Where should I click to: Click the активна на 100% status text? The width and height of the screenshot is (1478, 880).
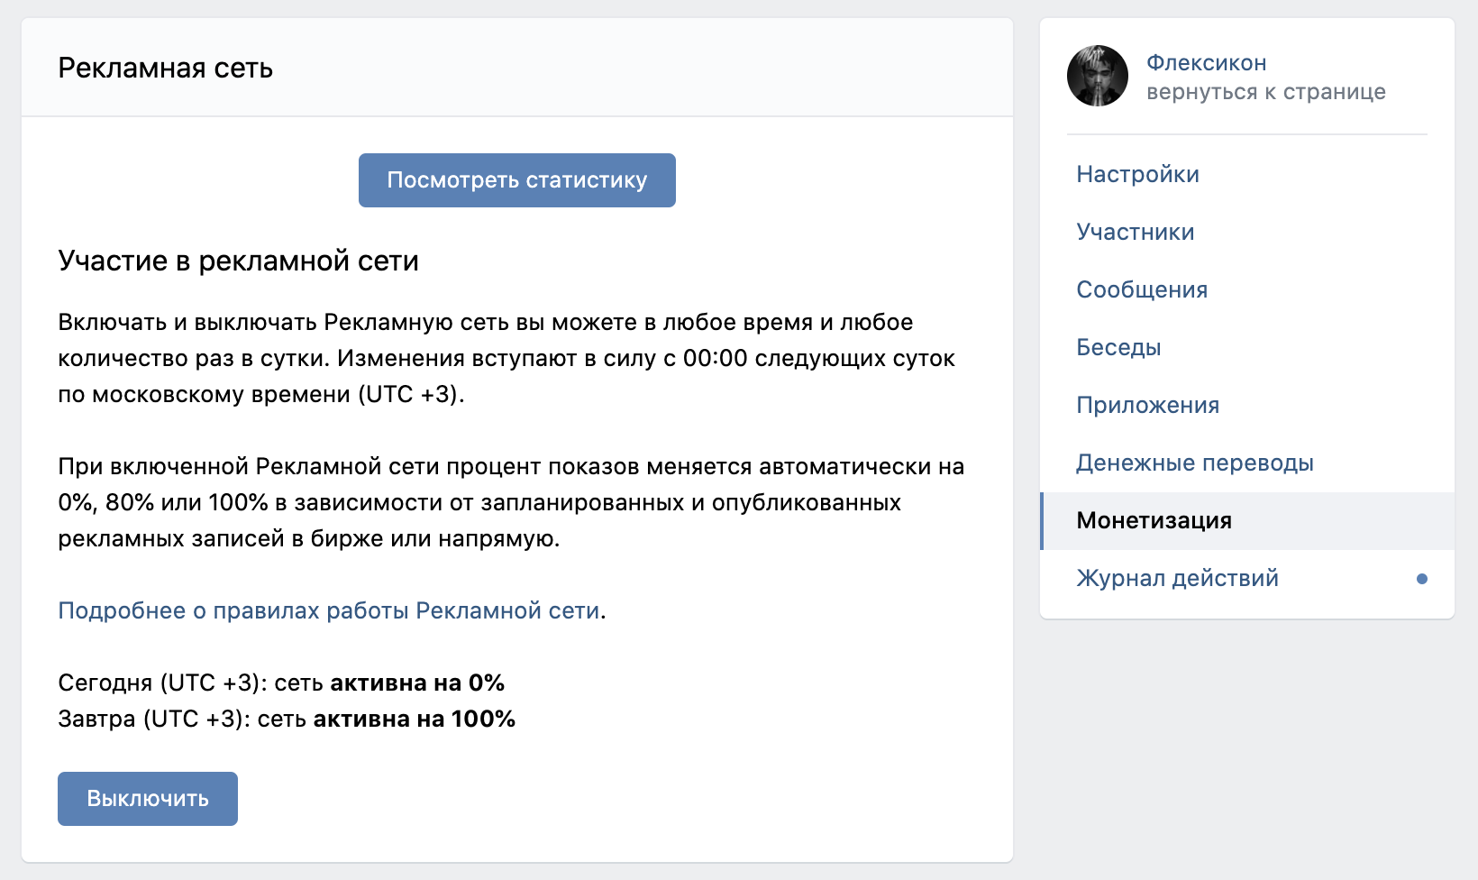coord(415,719)
